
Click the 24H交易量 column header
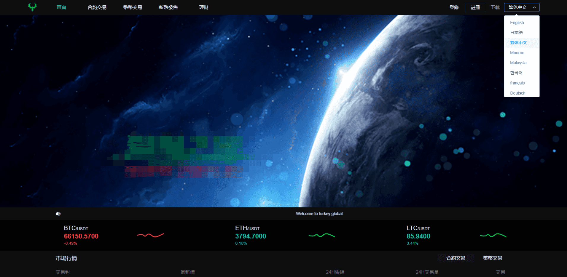(427, 272)
